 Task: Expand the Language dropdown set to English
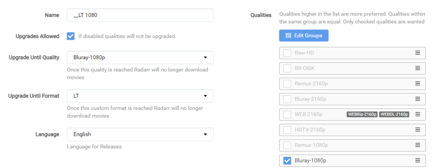coord(140,134)
